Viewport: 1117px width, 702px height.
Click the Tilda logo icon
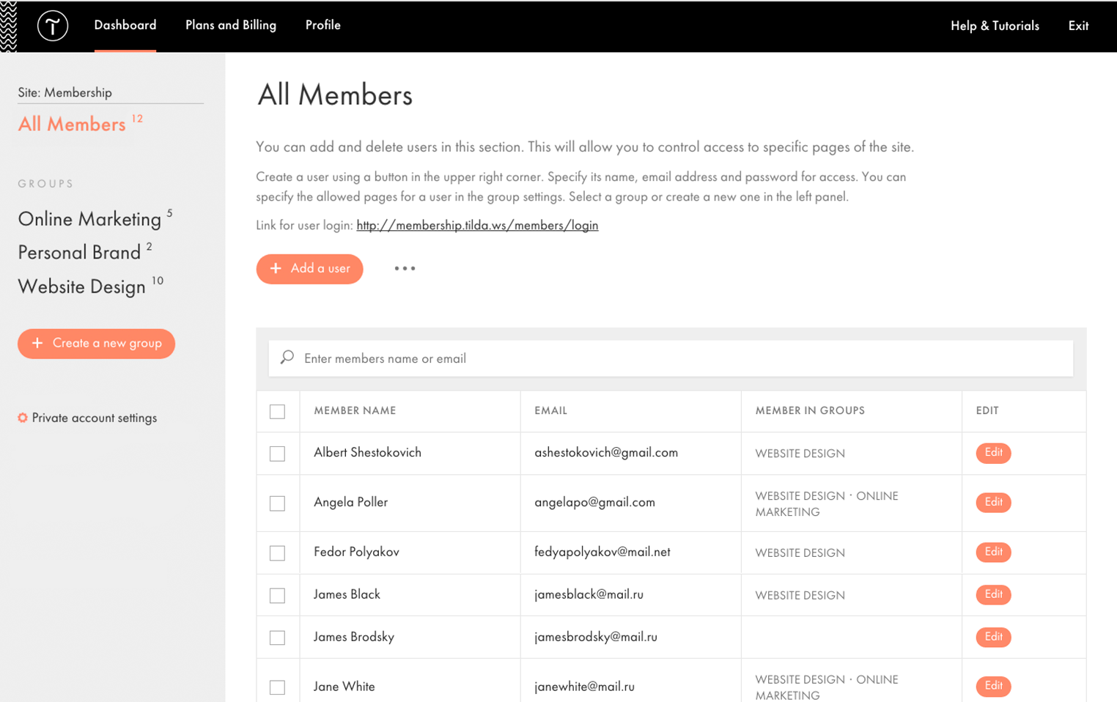[53, 26]
